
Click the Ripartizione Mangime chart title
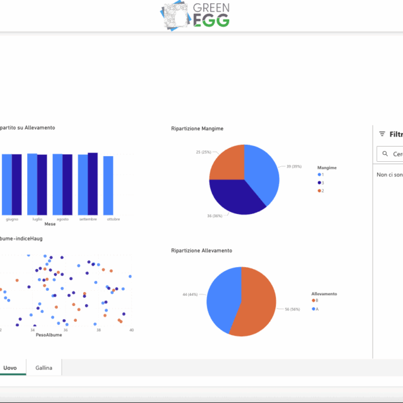point(197,128)
